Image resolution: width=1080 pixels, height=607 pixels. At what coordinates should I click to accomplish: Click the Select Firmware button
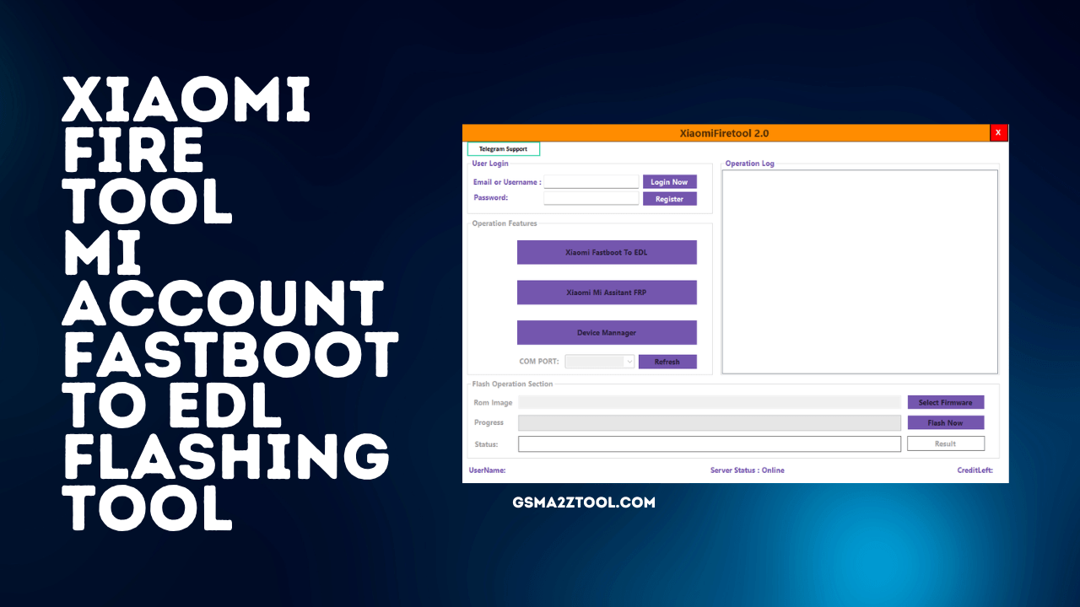[x=946, y=403]
